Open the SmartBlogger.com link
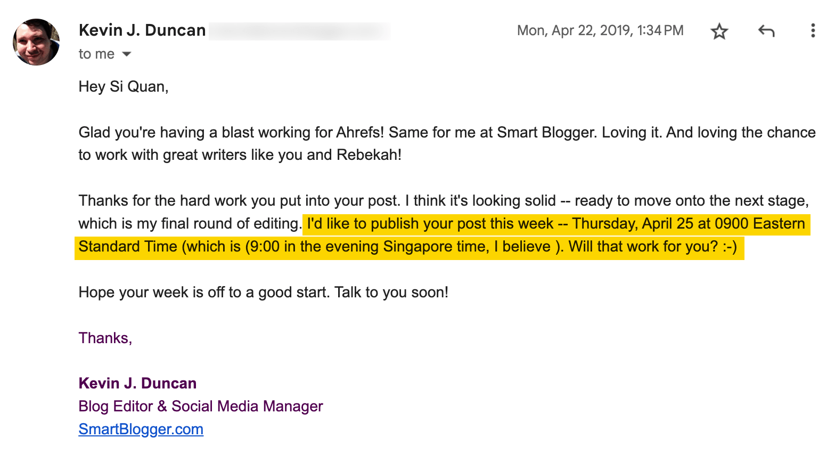 141,429
